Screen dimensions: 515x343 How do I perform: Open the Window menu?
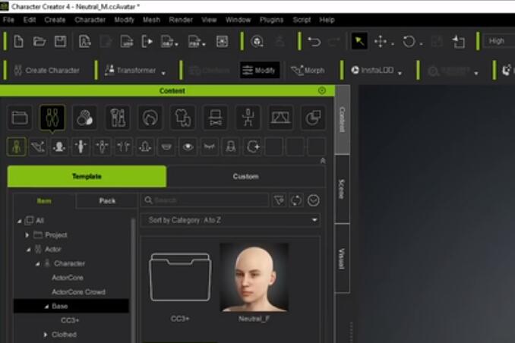click(238, 20)
